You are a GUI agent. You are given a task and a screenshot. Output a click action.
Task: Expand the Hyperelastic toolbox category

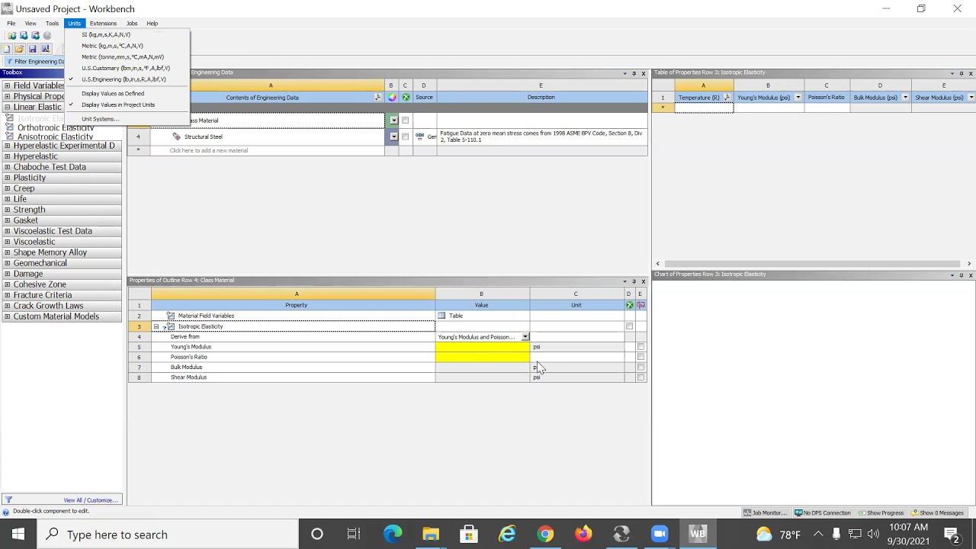7,156
